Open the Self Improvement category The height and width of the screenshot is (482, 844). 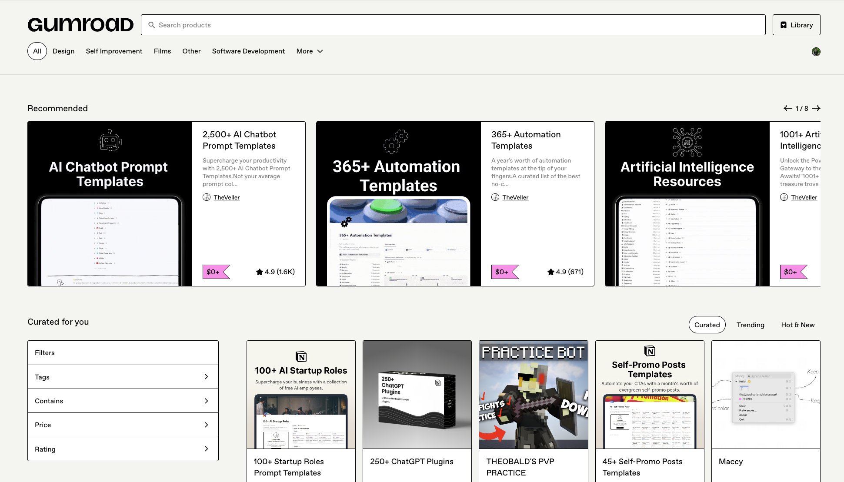114,51
